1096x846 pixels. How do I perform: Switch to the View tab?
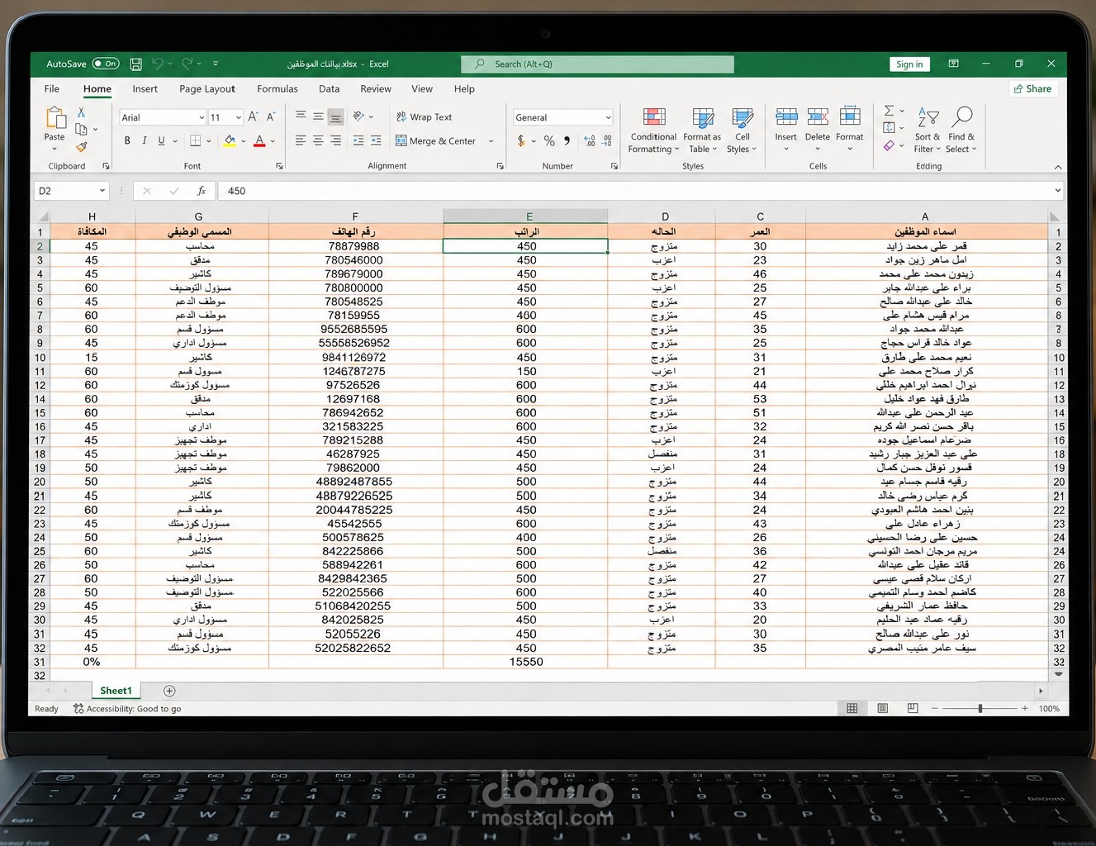pyautogui.click(x=422, y=89)
